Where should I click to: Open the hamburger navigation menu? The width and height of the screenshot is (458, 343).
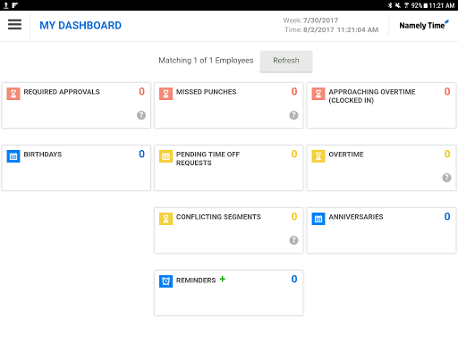coord(14,24)
